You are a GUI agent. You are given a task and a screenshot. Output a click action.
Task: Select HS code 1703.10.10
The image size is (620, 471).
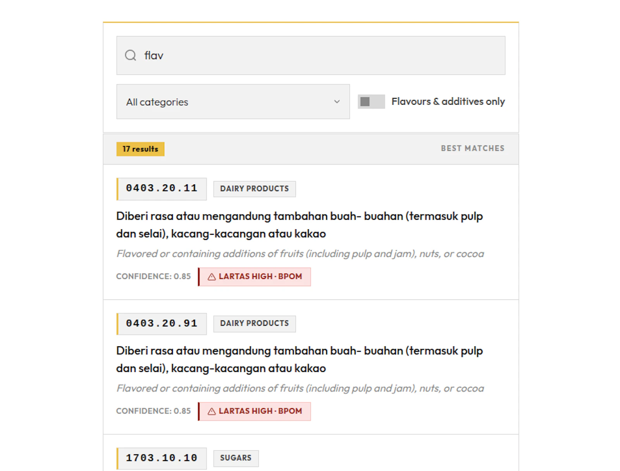coord(162,459)
